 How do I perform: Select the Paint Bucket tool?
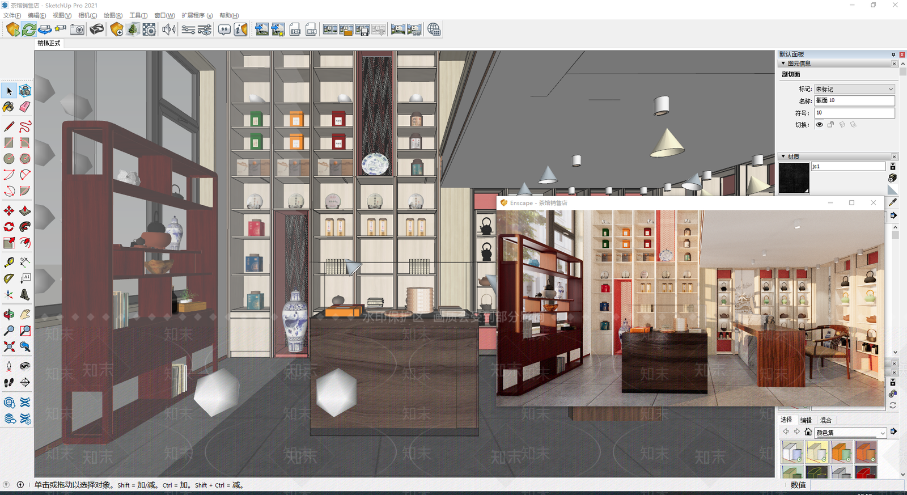(9, 107)
